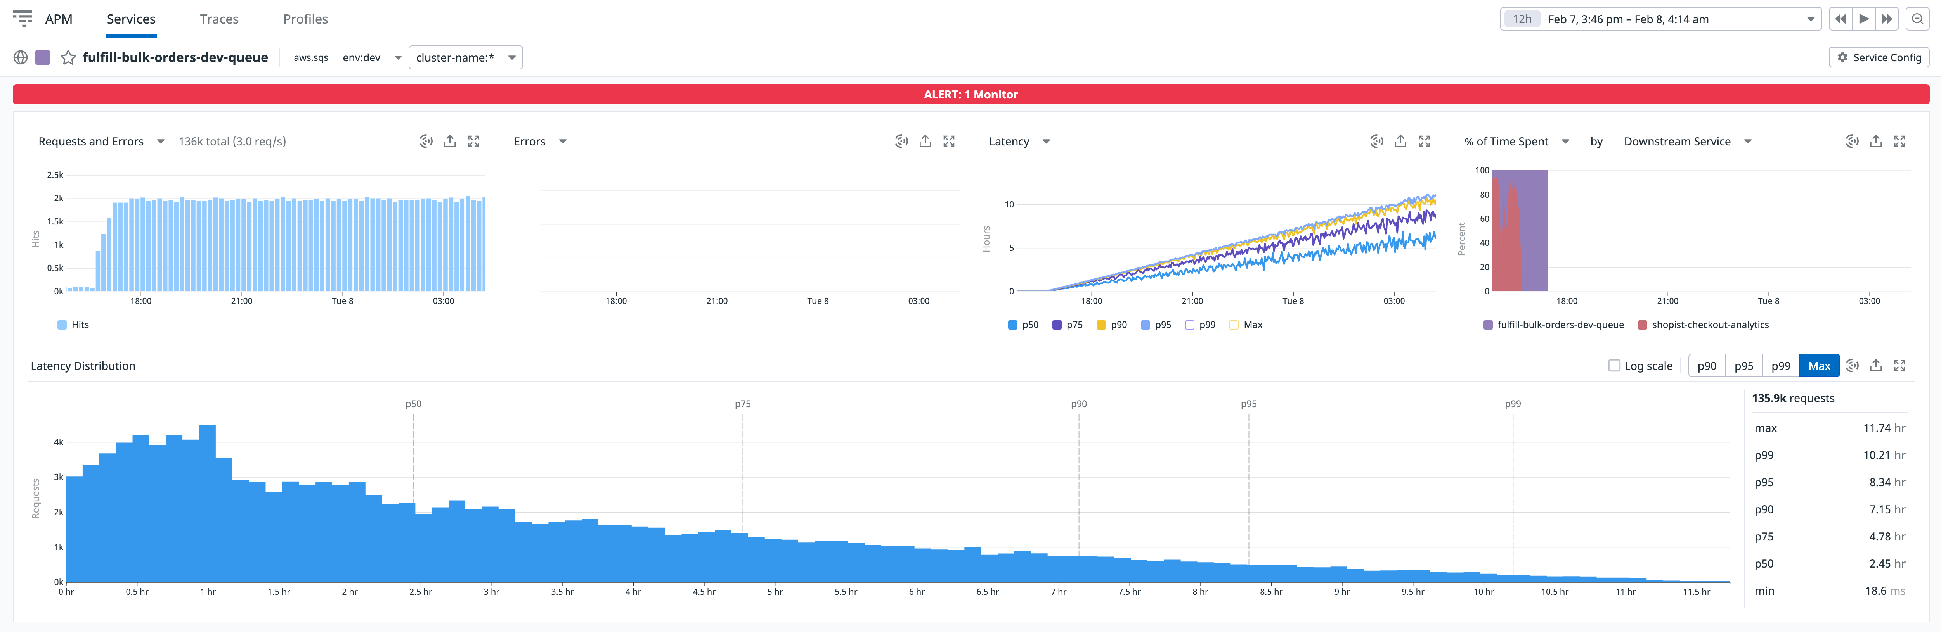This screenshot has width=1941, height=632.
Task: Open the ALERT: 1 Monitor banner
Action: tap(970, 94)
